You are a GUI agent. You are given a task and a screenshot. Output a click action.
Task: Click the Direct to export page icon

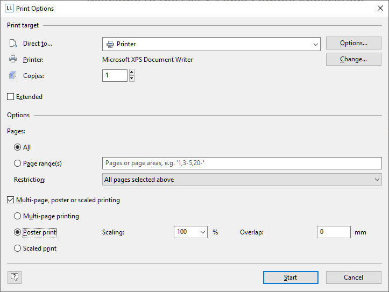13,44
